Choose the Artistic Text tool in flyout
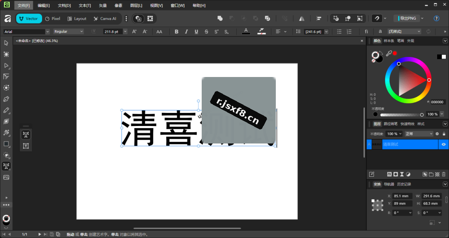449x238 pixels. click(26, 135)
